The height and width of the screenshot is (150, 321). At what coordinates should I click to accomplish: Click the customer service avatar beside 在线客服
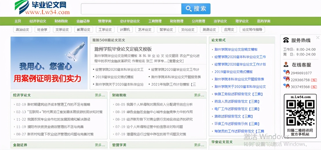tap(286, 65)
